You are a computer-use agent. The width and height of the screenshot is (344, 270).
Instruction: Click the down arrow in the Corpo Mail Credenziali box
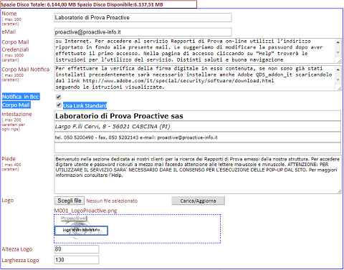pos(338,52)
